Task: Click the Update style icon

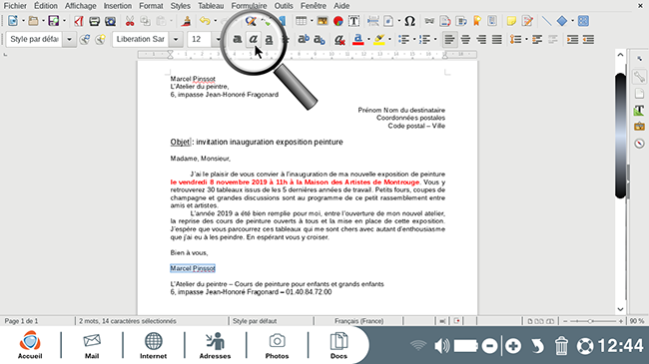Action: (85, 39)
